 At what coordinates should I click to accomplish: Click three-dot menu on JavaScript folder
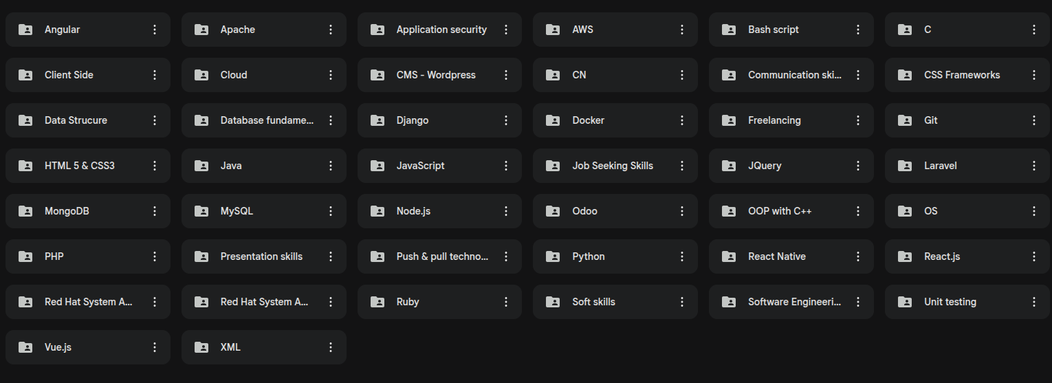(506, 166)
